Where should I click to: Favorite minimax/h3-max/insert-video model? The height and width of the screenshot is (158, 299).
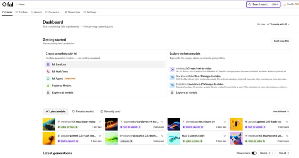(x=100, y=122)
